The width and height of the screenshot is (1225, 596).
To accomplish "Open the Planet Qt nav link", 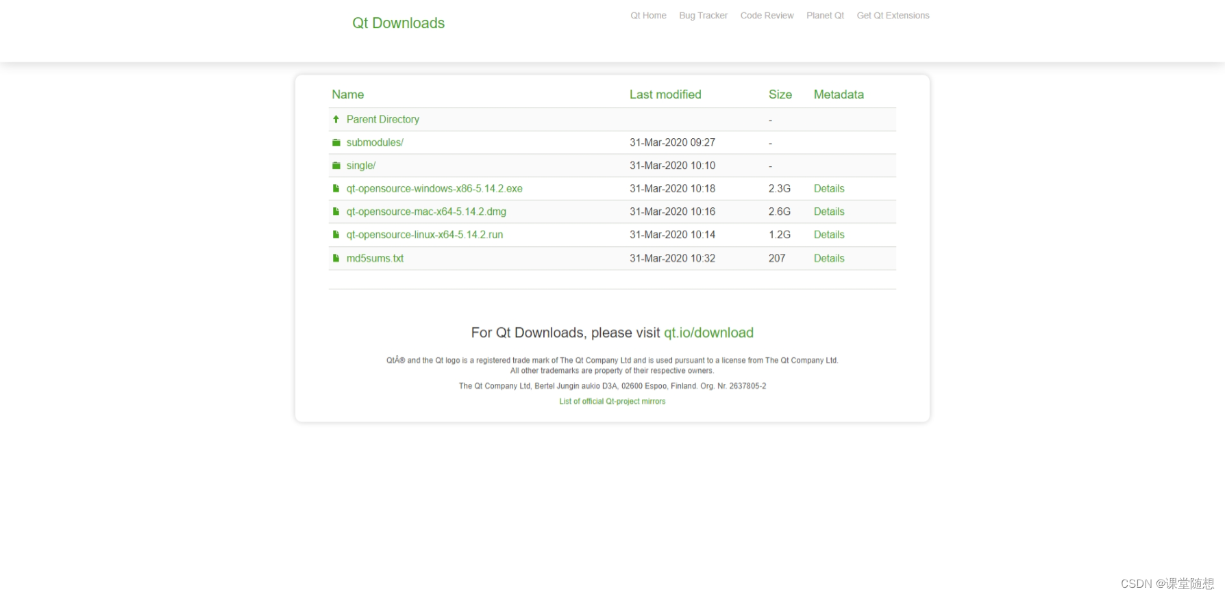I will (825, 16).
